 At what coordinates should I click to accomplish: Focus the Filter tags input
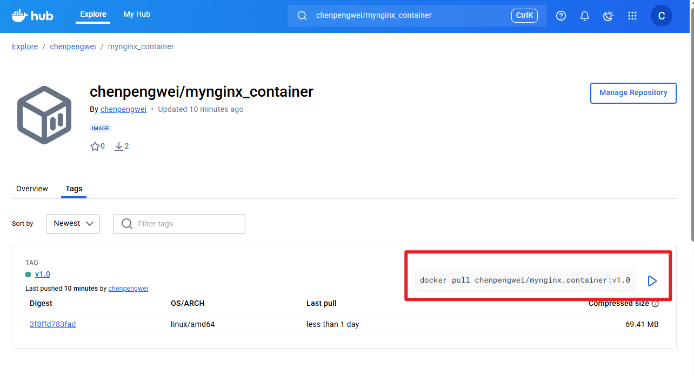(x=179, y=224)
